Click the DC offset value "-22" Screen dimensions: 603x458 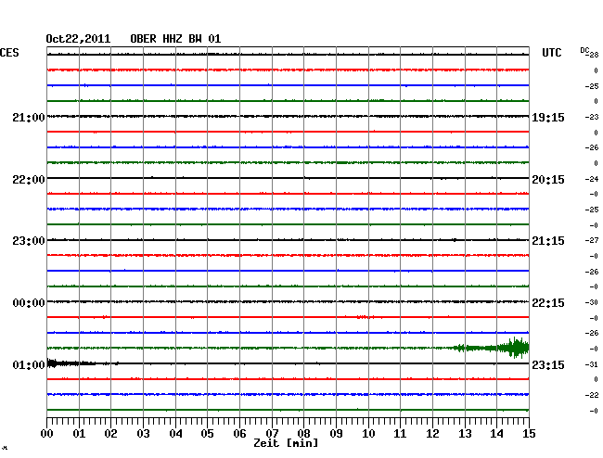[592, 395]
